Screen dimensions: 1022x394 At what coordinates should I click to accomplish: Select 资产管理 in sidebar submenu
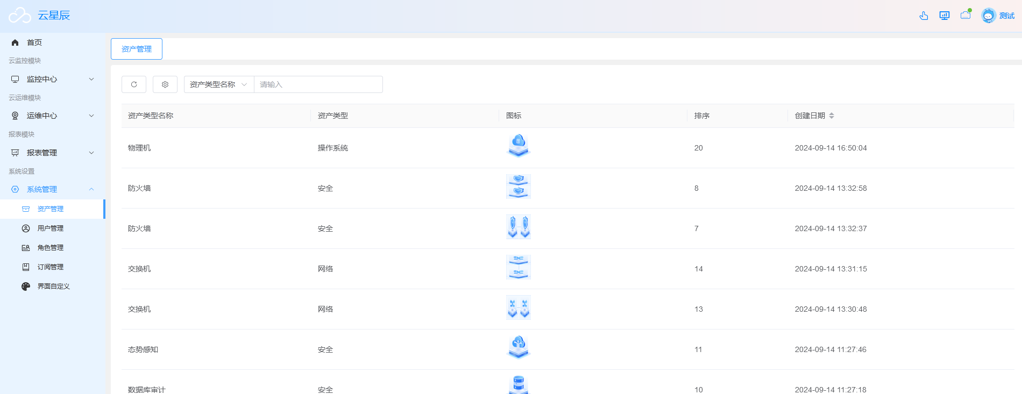click(x=53, y=209)
